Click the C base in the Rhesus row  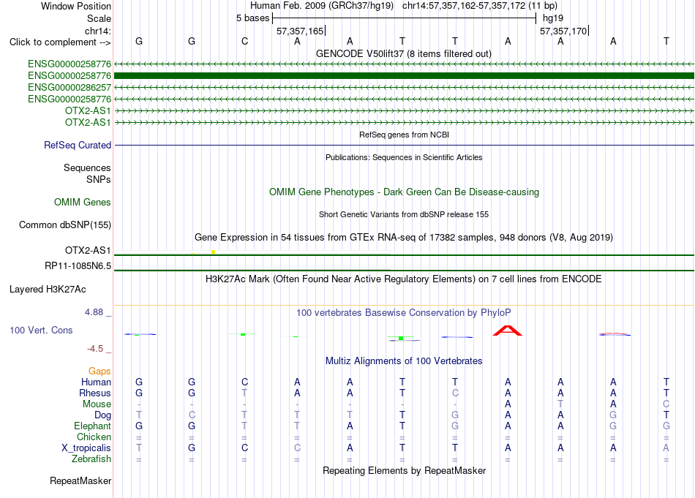point(455,393)
